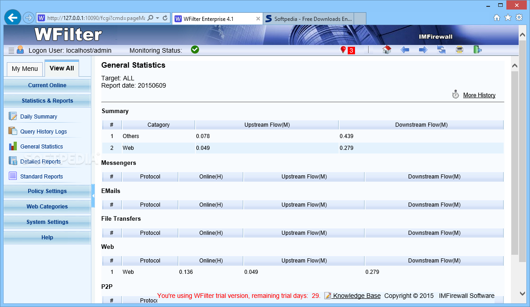This screenshot has width=530, height=307.
Task: Go to WFilter home via house icon
Action: [387, 50]
